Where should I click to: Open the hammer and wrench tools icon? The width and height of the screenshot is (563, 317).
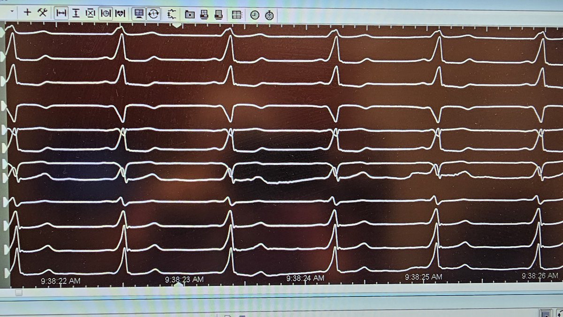42,12
